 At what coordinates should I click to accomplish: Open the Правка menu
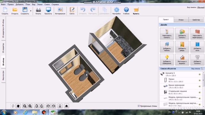(x=11, y=4)
